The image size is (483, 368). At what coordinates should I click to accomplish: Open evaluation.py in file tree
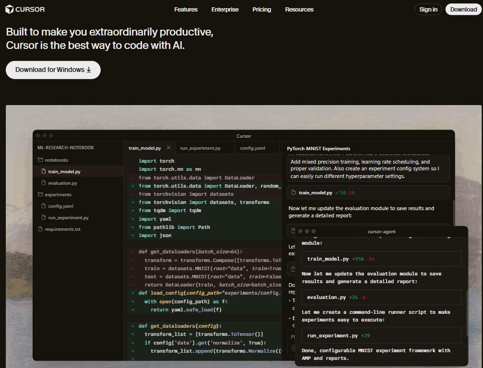pos(62,183)
